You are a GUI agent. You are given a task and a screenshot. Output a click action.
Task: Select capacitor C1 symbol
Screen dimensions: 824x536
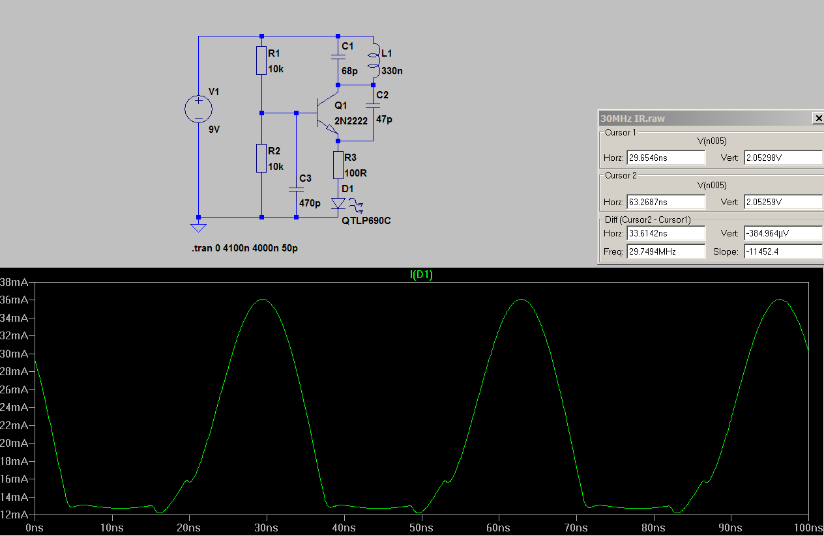pyautogui.click(x=338, y=57)
